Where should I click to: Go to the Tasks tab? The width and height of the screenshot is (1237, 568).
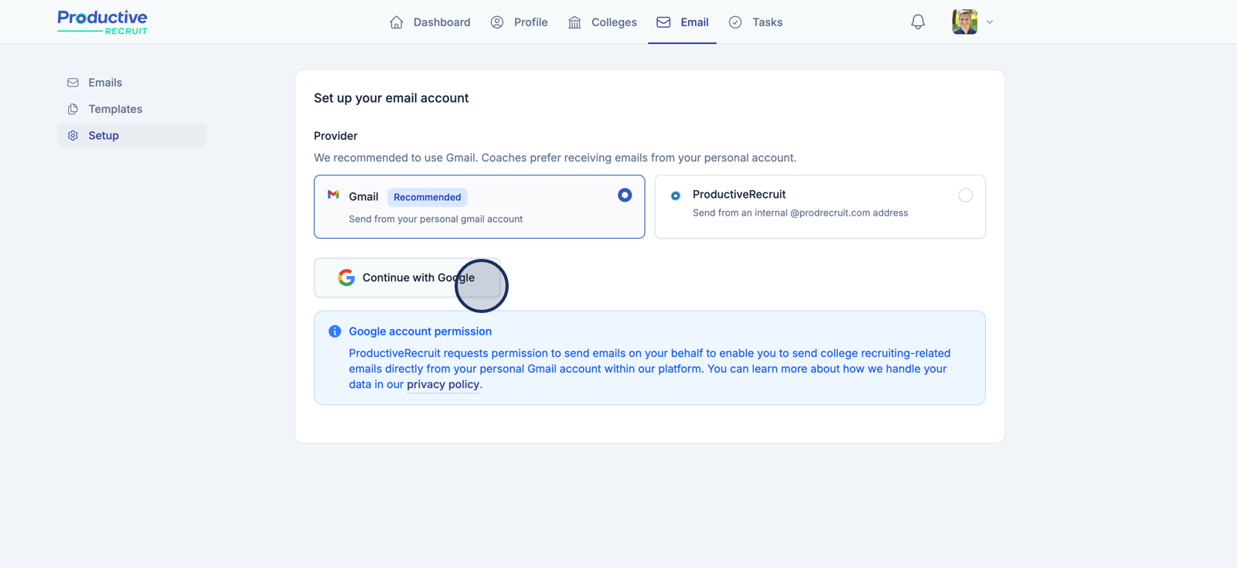pyautogui.click(x=756, y=22)
